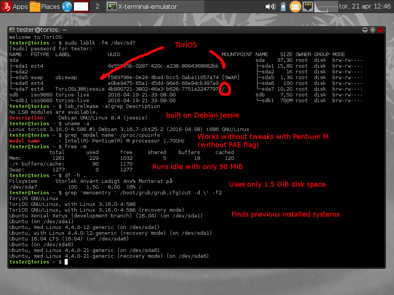
Task: Open the battery power indicator
Action: [283, 7]
